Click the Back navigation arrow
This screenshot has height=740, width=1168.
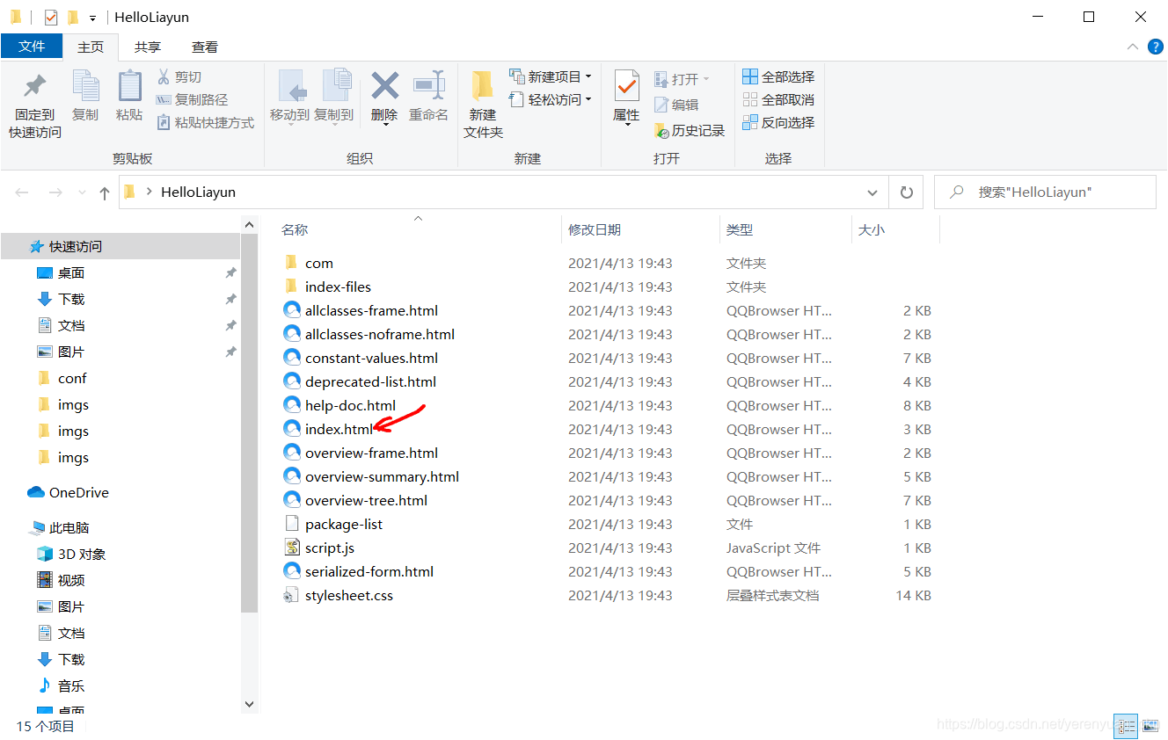coord(22,192)
